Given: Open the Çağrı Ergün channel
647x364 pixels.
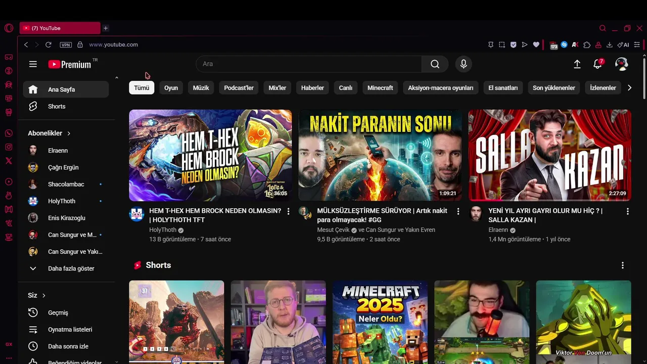Looking at the screenshot, I should (x=66, y=167).
